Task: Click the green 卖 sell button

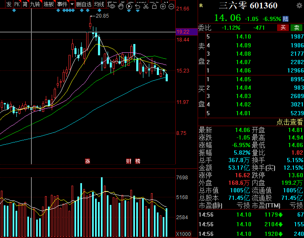Action: (x=297, y=28)
